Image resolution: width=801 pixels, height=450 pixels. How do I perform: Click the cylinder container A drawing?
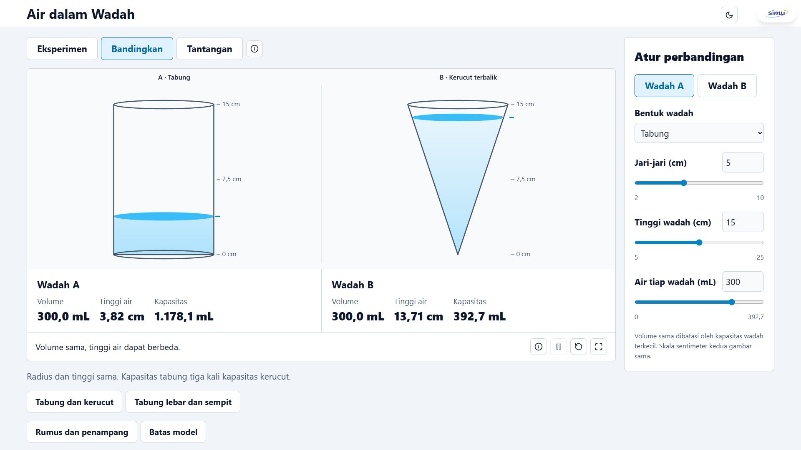[164, 179]
